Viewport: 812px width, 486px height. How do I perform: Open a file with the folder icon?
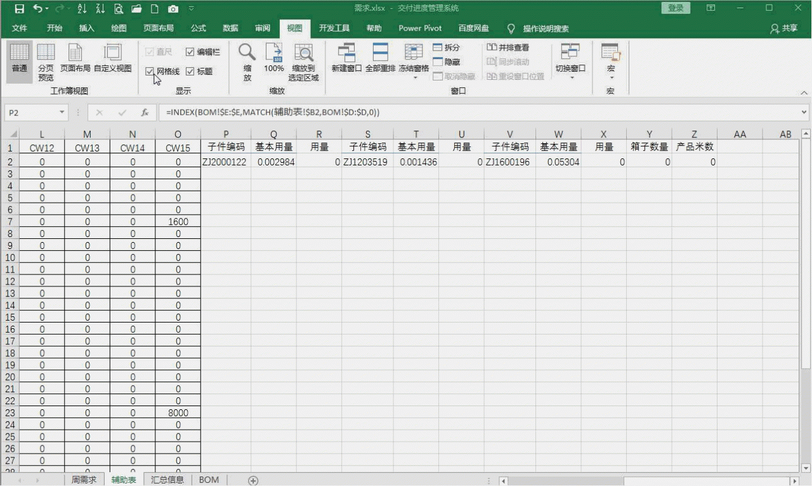click(136, 9)
